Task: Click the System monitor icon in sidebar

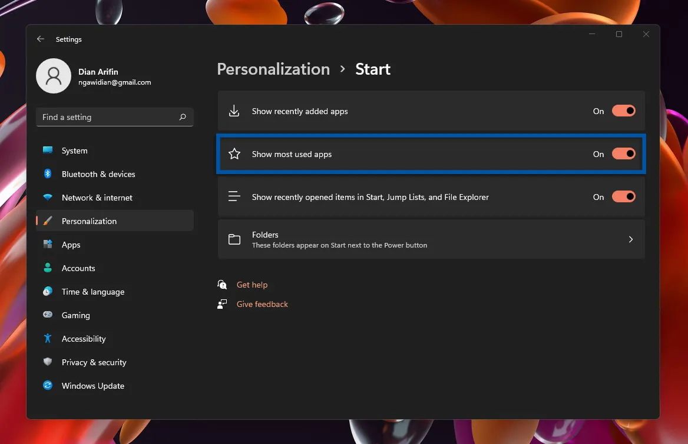Action: [48, 151]
